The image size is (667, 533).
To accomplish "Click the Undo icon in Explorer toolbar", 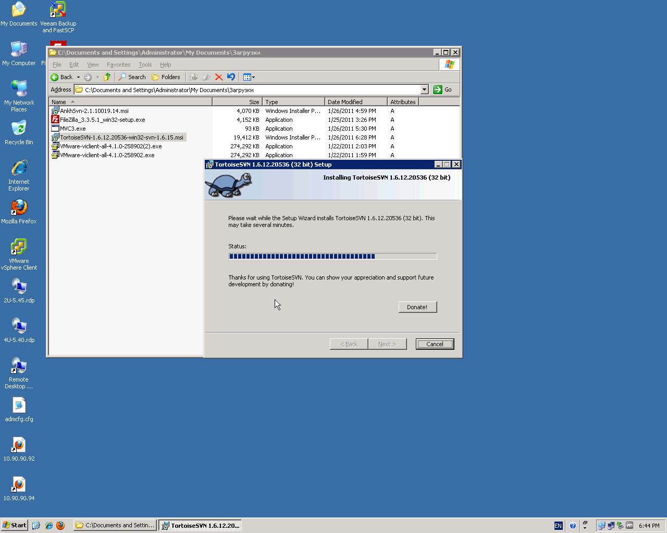I will pos(231,77).
